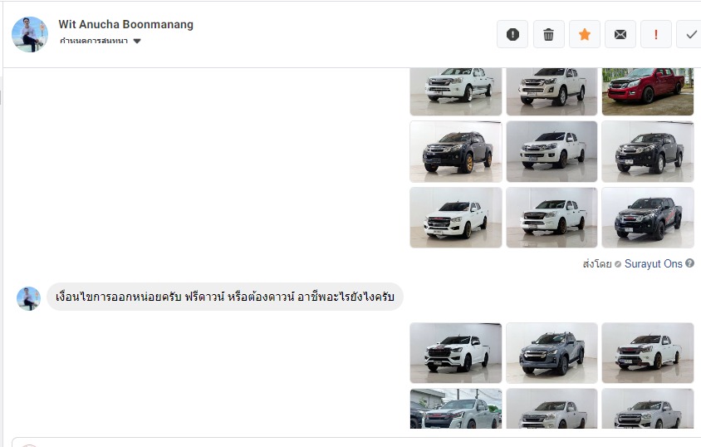
Task: View black truck with gold wheels photo
Action: 456,151
